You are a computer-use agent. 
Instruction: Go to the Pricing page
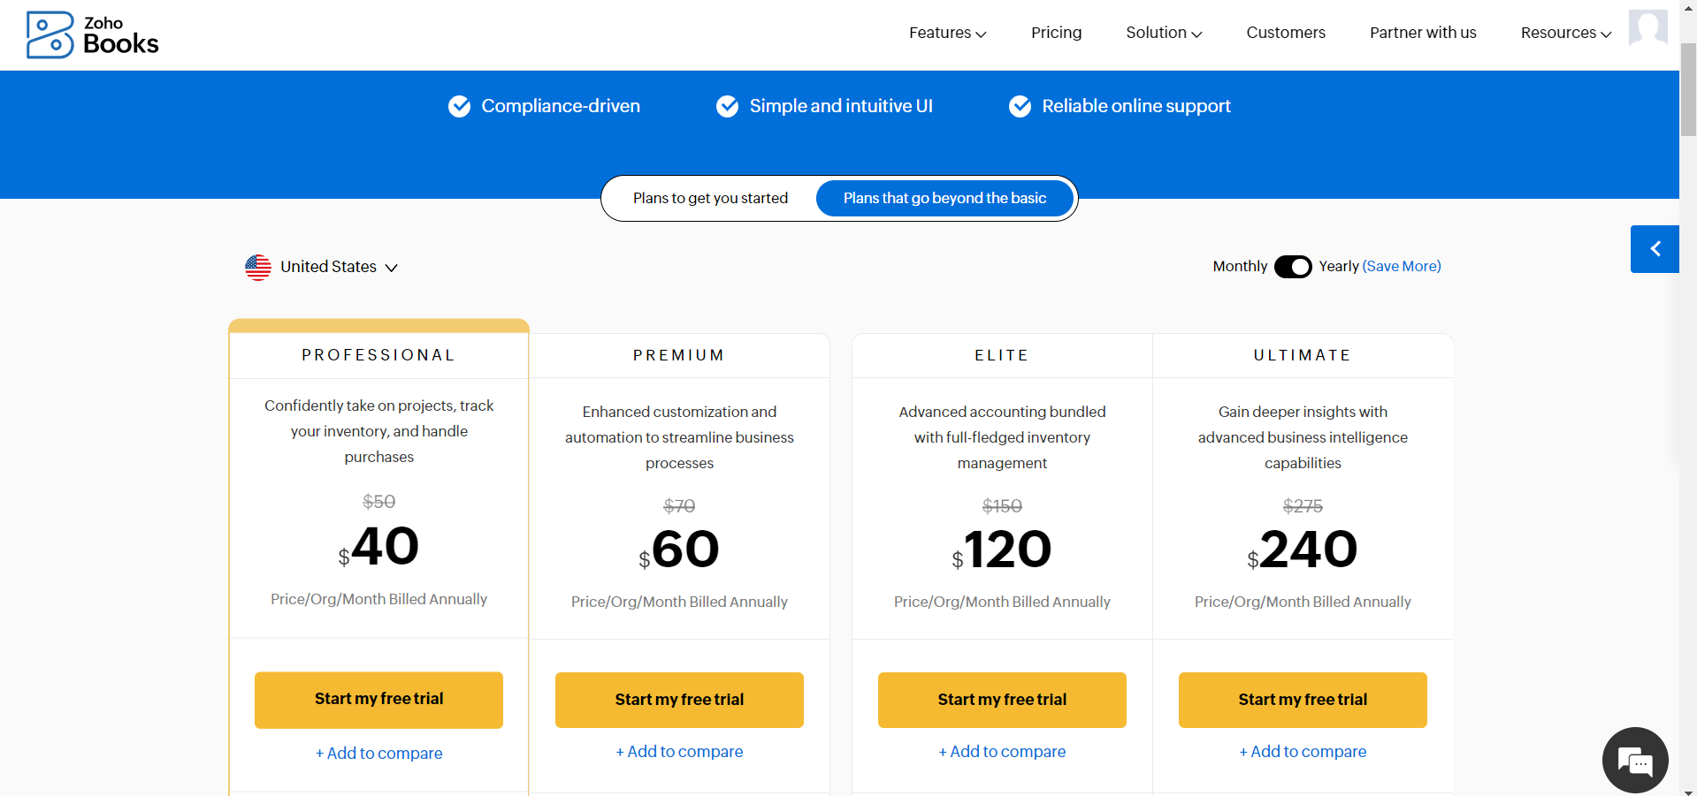point(1056,33)
